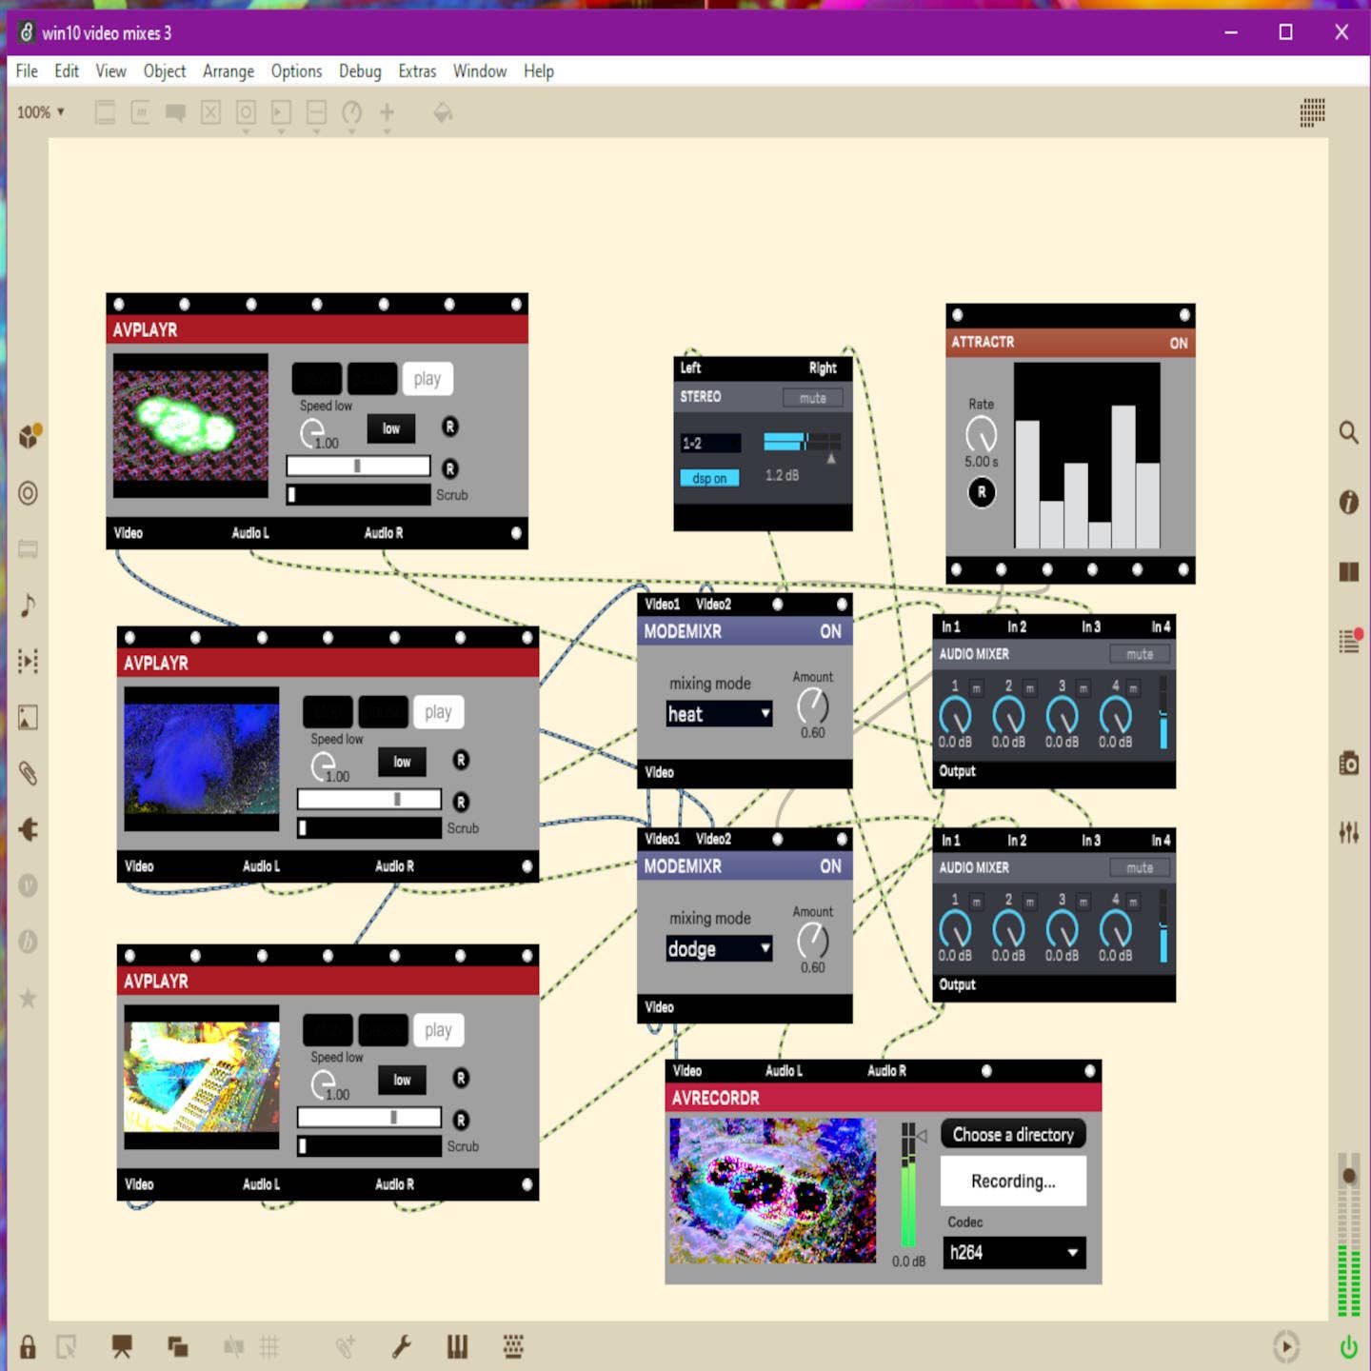Screen dimensions: 1371x1371
Task: Mute the STEREO output module
Action: tap(812, 398)
